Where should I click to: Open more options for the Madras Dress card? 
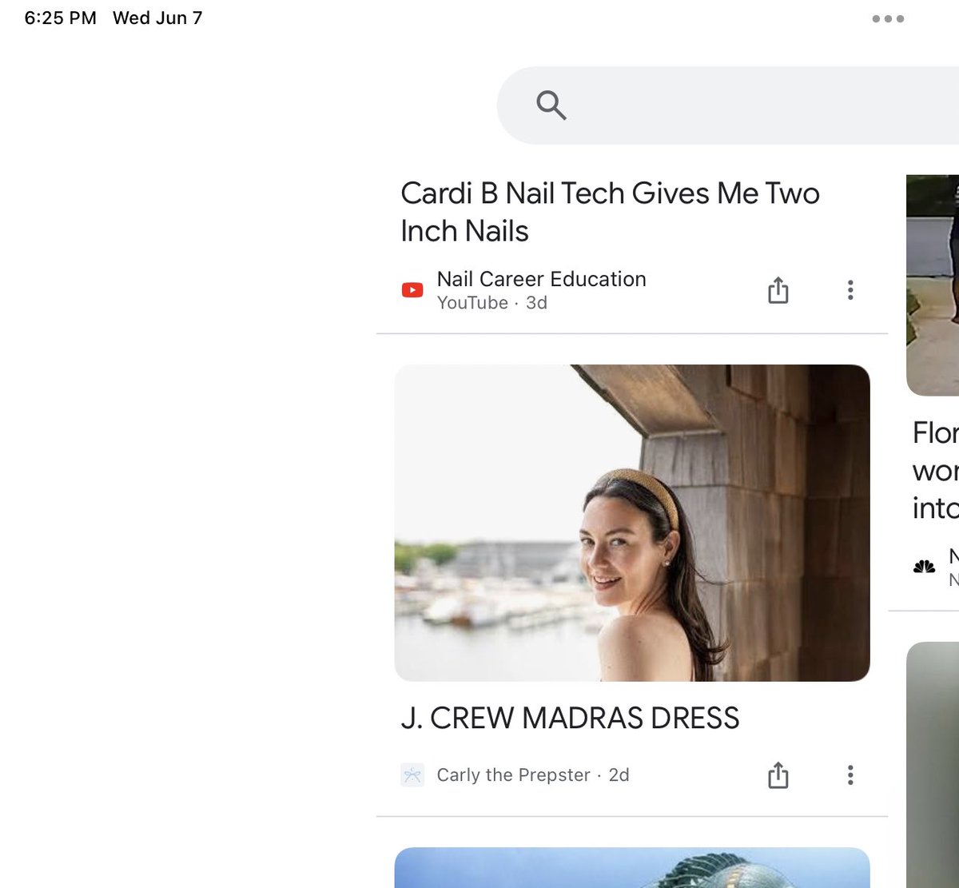[850, 775]
